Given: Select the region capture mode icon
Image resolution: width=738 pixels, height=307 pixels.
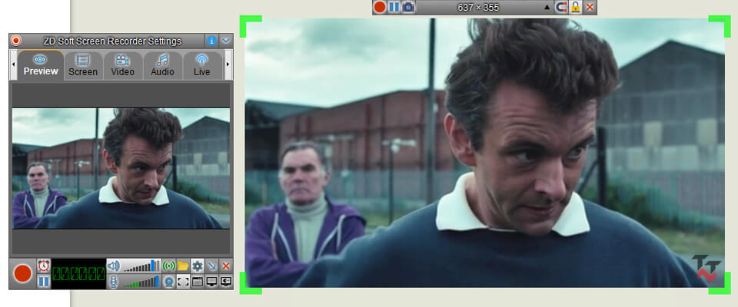Looking at the screenshot, I should coord(183,282).
